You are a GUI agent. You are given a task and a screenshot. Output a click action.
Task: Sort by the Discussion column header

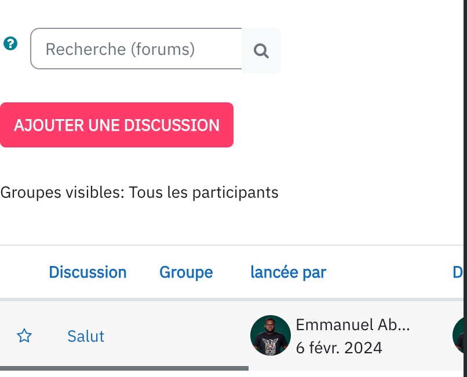click(x=87, y=272)
